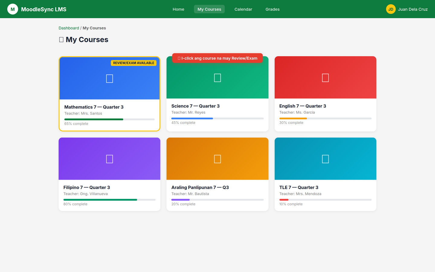
Task: Navigate to the Home menu item
Action: pyautogui.click(x=178, y=9)
